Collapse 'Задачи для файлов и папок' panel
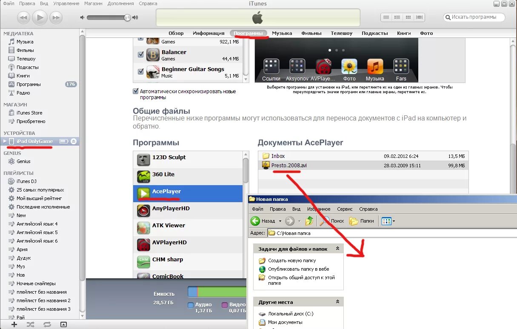The image size is (517, 329). 337,249
